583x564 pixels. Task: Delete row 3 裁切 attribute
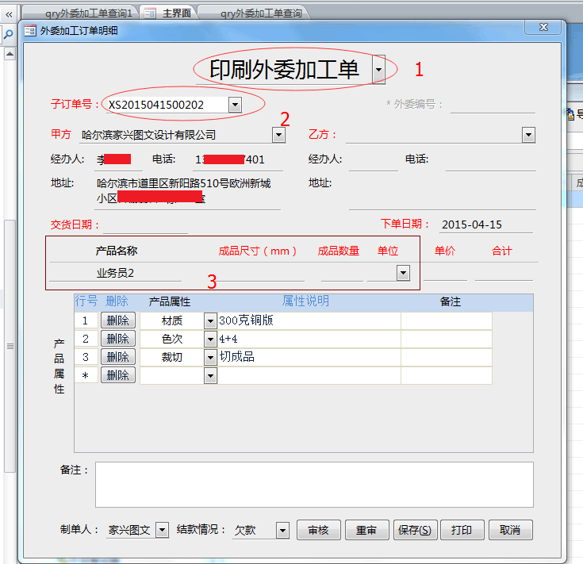pyautogui.click(x=117, y=357)
